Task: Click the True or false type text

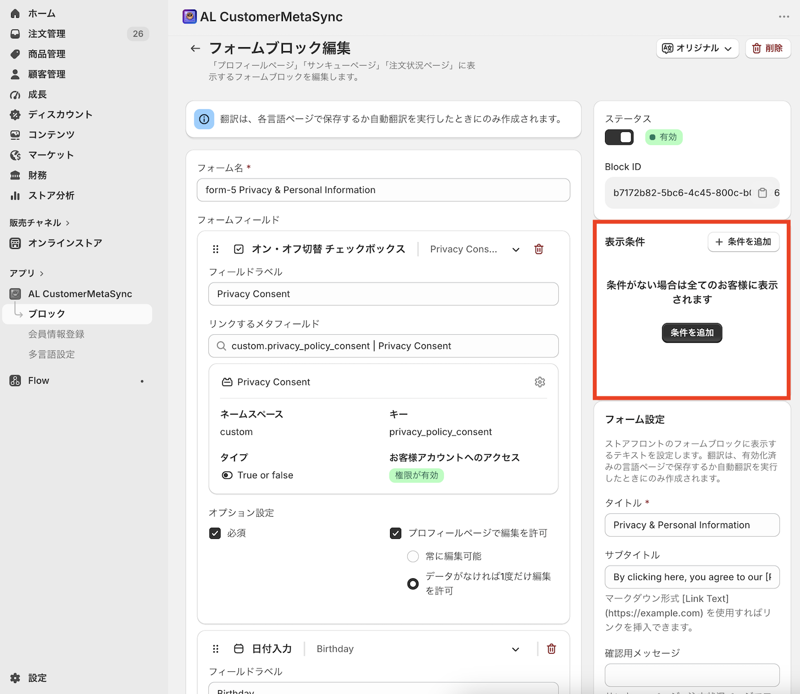Action: click(265, 475)
